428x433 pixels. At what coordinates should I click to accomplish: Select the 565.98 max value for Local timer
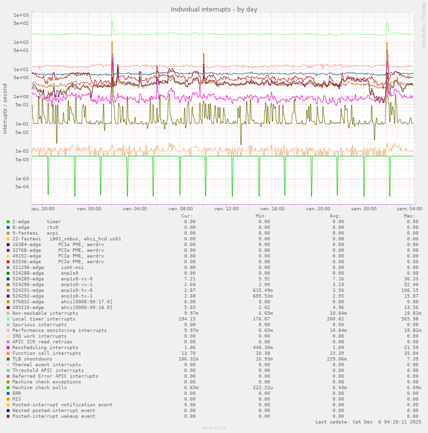[409, 319]
